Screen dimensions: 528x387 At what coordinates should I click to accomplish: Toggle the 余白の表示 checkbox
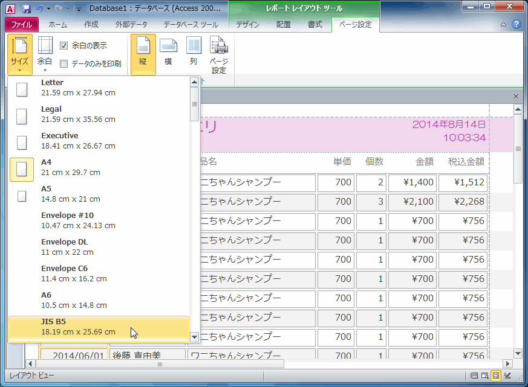point(64,45)
